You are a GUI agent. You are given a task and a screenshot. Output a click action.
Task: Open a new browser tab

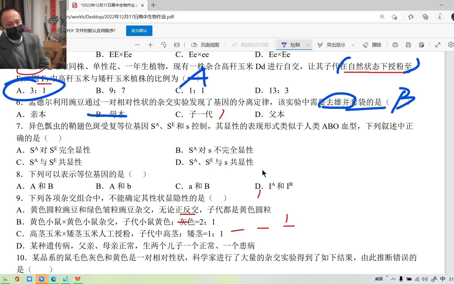click(x=153, y=5)
